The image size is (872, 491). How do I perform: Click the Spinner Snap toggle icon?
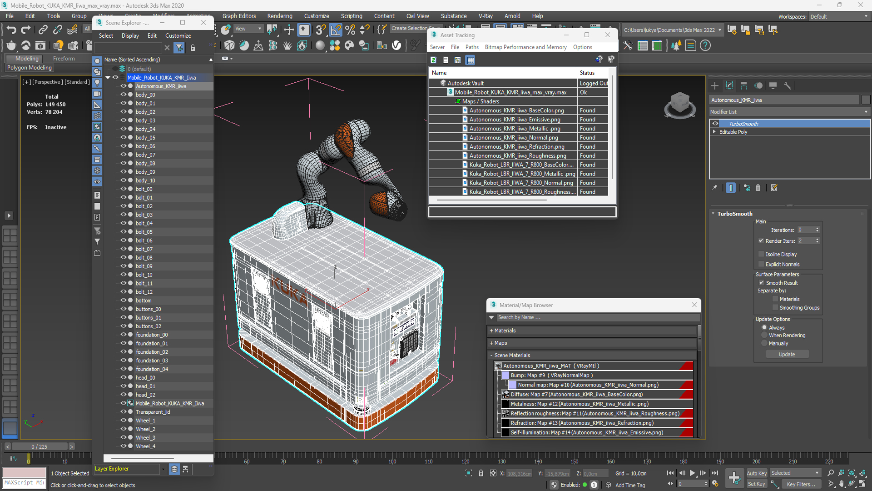[365, 30]
